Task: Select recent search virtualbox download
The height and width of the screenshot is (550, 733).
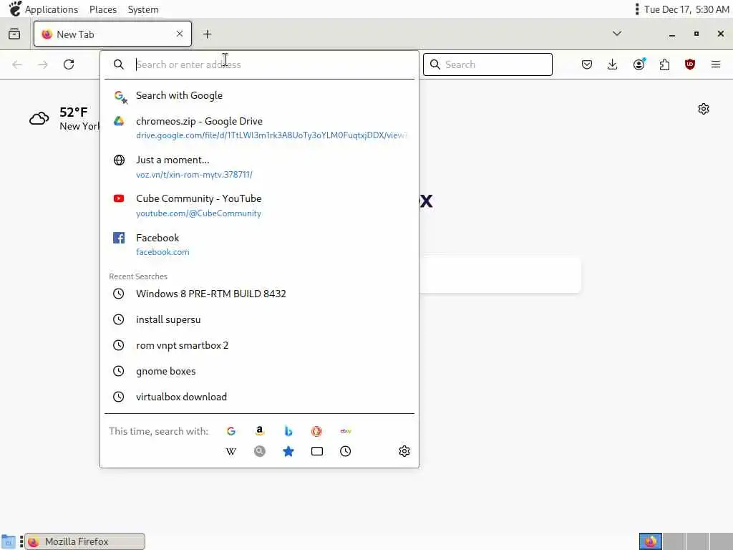Action: [x=259, y=397]
